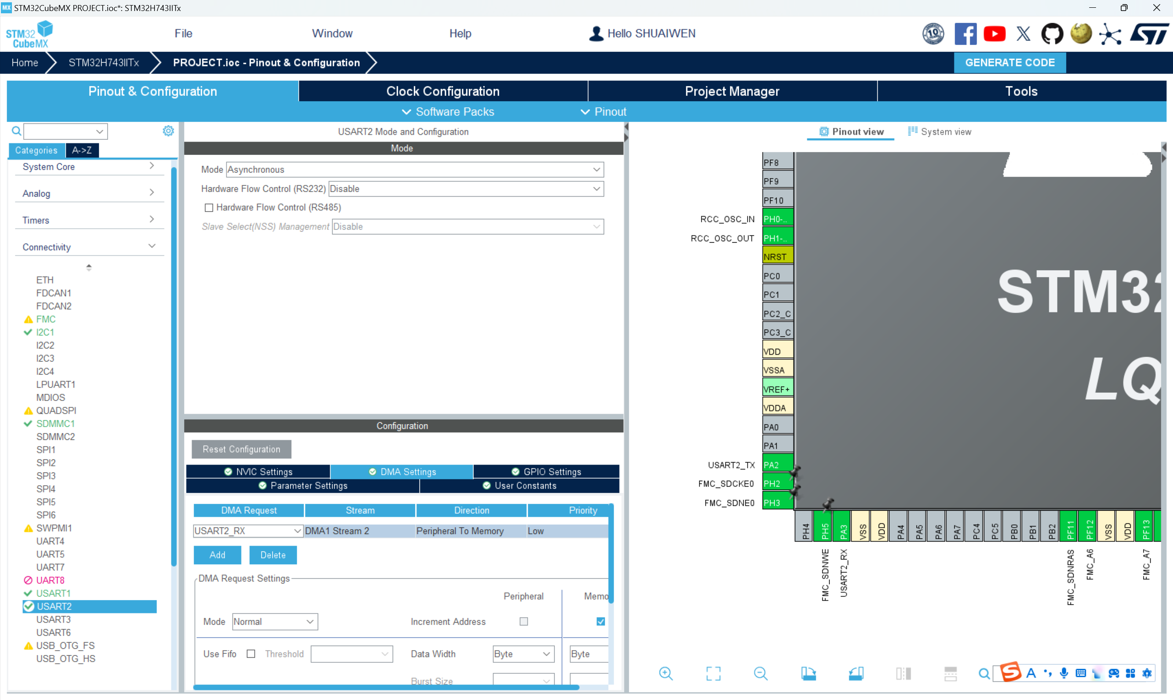Click the STM32CubeMX logo
This screenshot has height=700, width=1173.
point(29,34)
